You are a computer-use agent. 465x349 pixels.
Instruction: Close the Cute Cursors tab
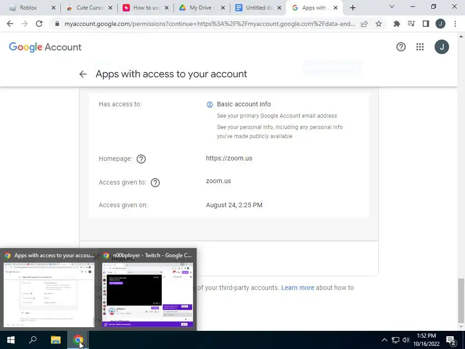click(x=110, y=8)
